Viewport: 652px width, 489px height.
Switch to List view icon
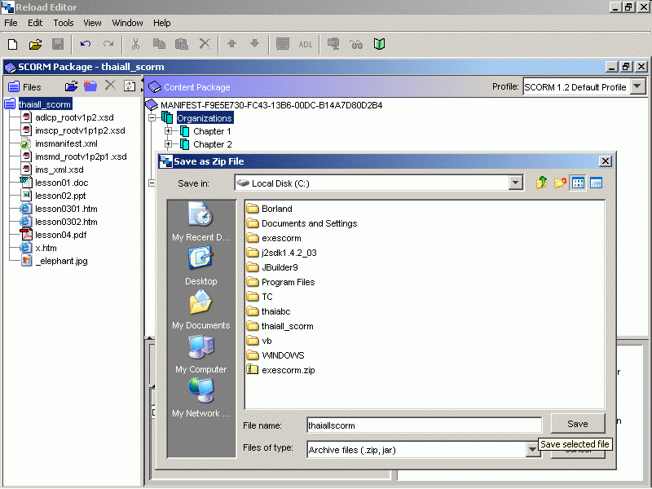(579, 183)
